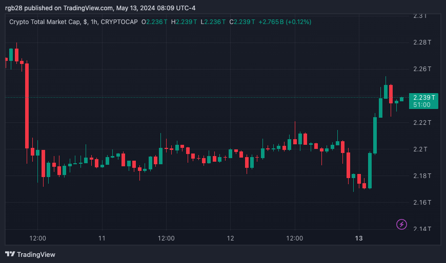Image resolution: width=446 pixels, height=263 pixels.
Task: Click the purple lightning bolt icon
Action: pos(402,224)
